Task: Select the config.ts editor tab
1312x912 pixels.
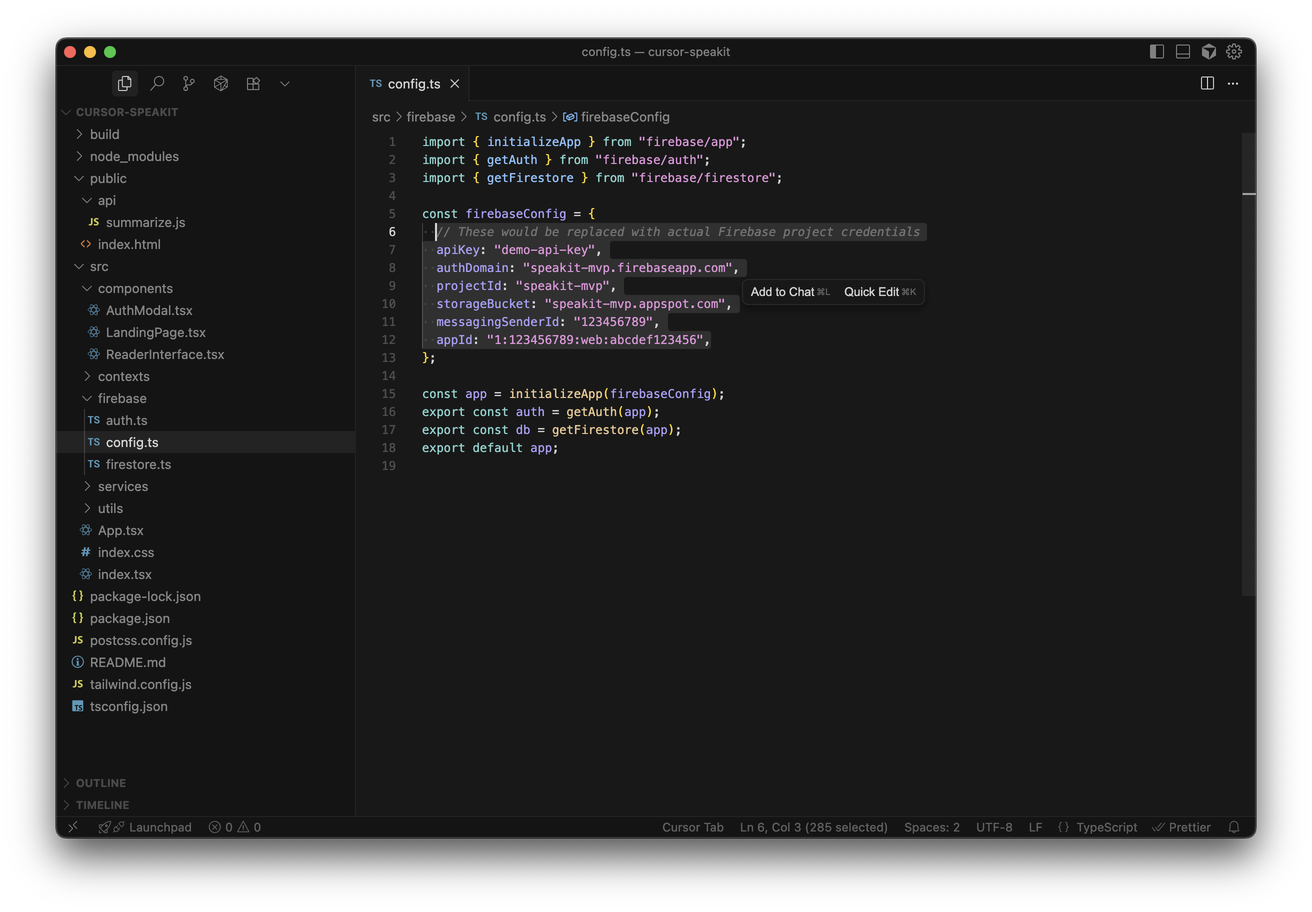Action: (413, 84)
